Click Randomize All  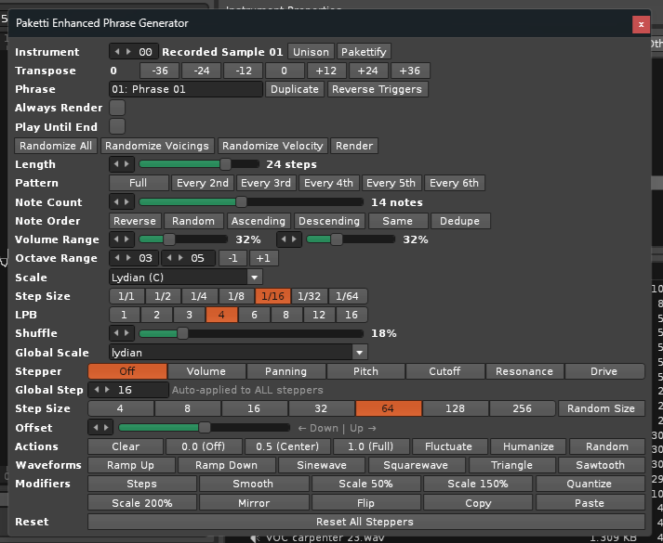tap(56, 146)
